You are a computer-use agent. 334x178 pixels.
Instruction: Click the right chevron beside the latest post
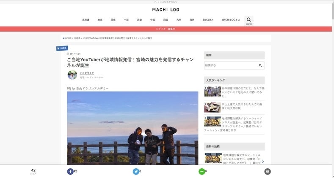click(263, 162)
